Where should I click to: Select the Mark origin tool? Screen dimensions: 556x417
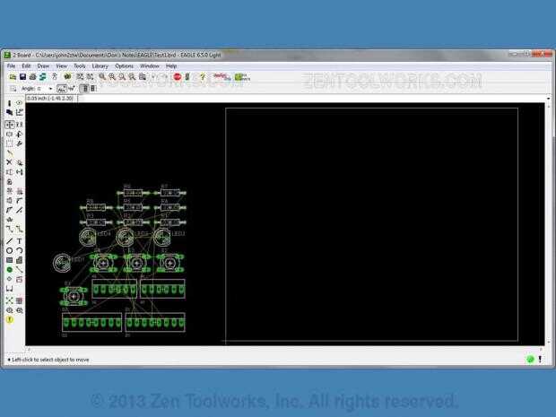[x=19, y=113]
